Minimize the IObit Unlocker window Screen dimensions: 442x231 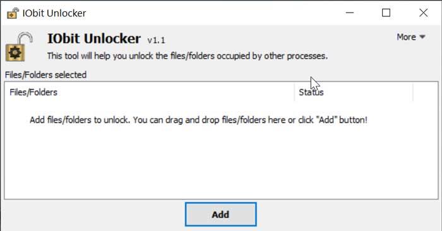pos(350,13)
